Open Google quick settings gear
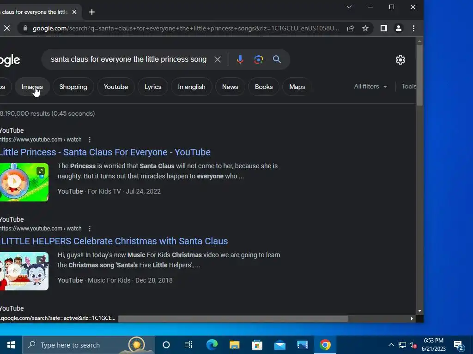 coord(400,60)
